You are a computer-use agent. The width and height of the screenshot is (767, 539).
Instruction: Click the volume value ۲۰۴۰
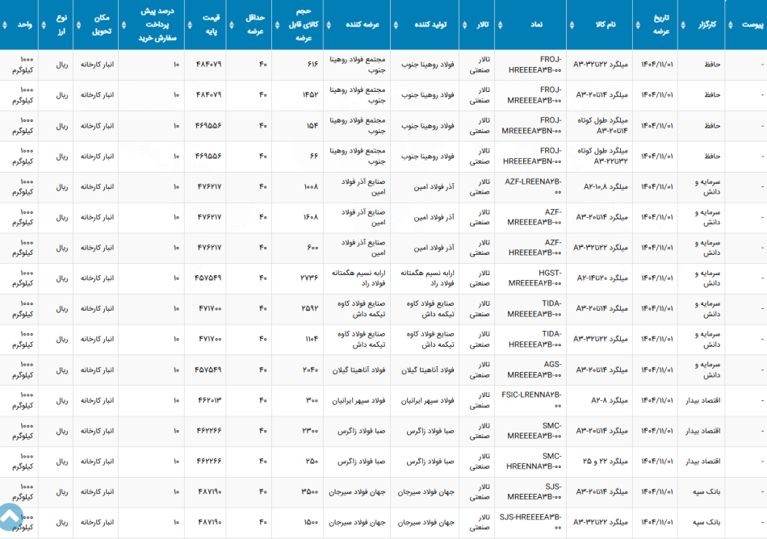click(x=310, y=370)
